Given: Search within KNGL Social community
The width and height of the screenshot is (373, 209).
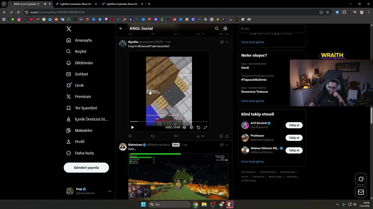Looking at the screenshot, I should click(217, 28).
